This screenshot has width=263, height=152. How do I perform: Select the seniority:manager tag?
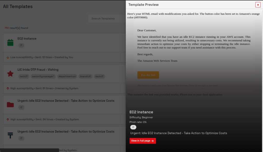point(43,76)
